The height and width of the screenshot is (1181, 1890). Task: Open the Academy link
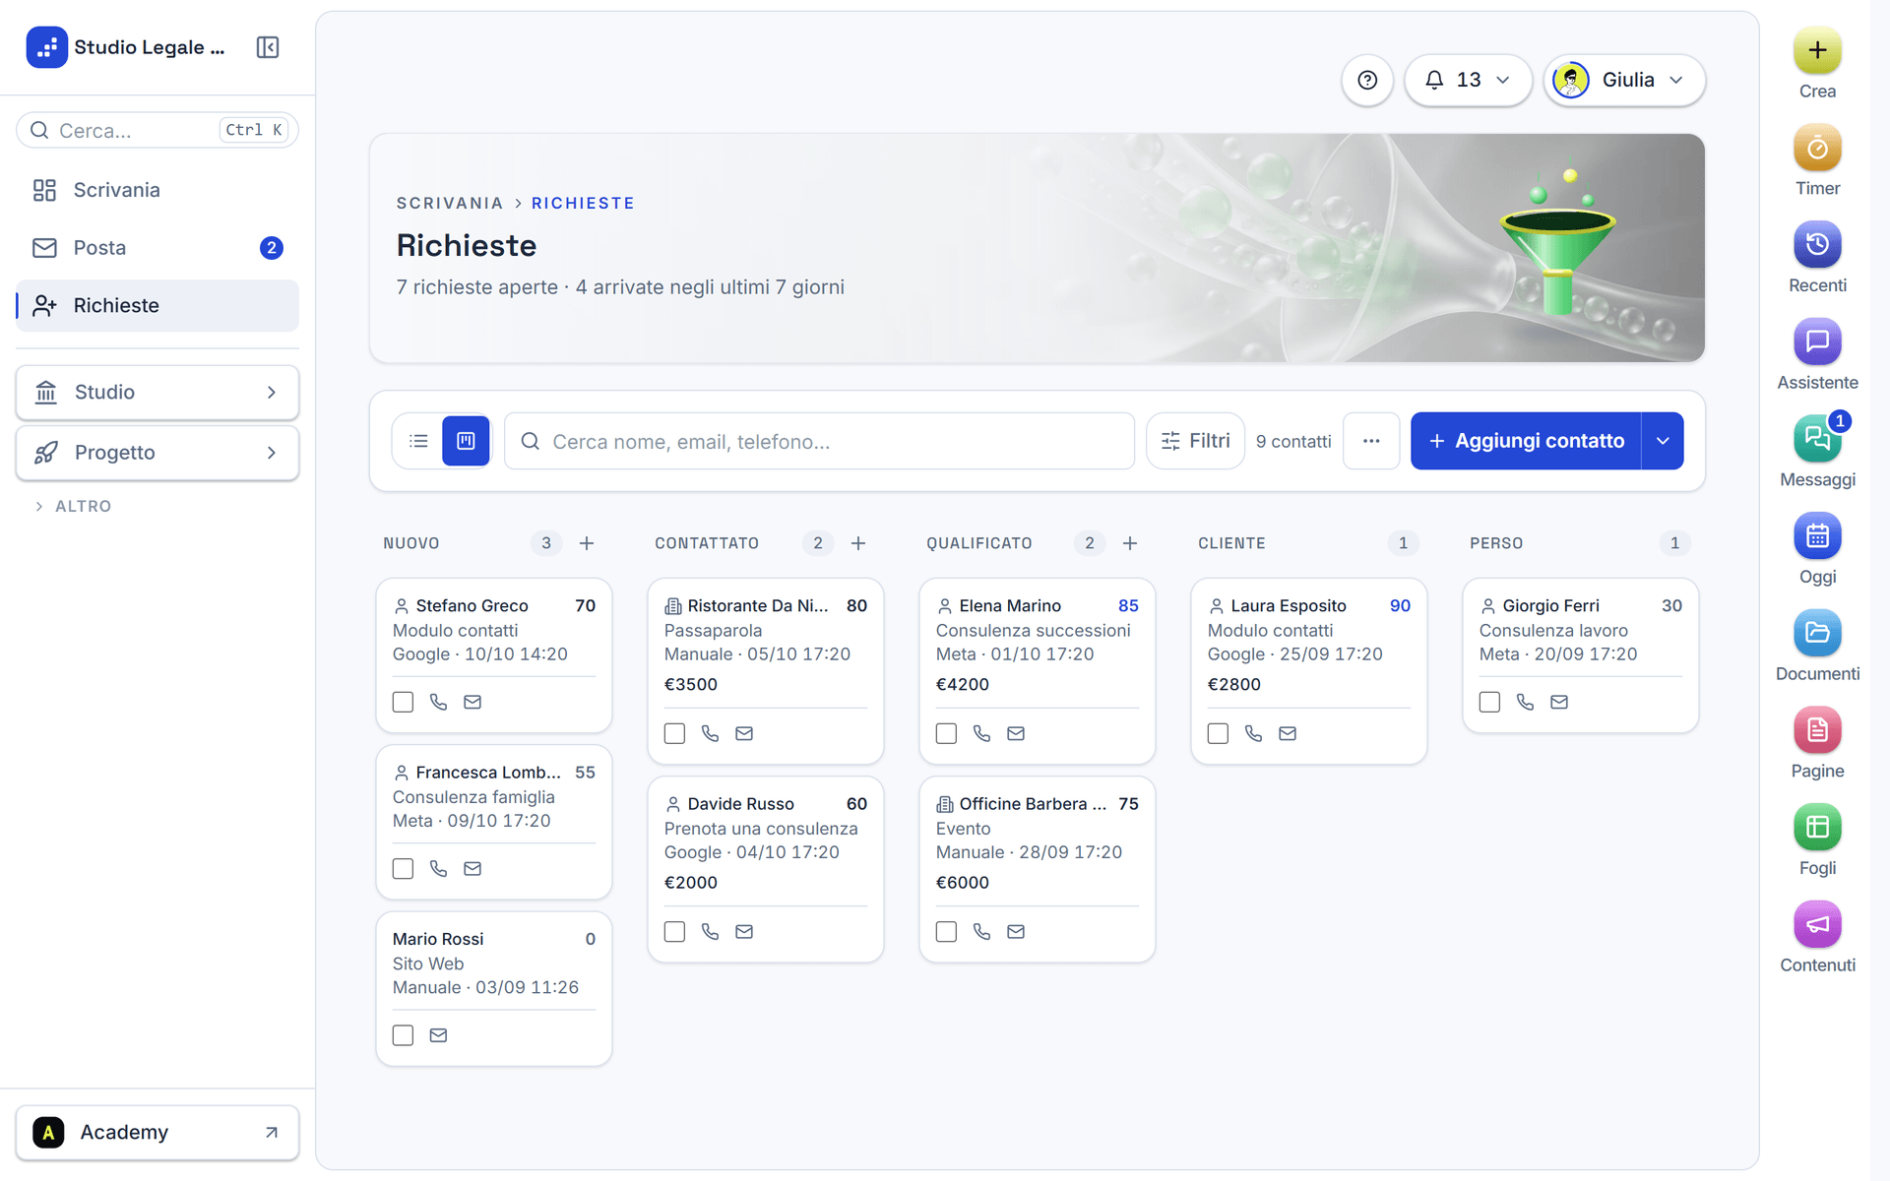pyautogui.click(x=157, y=1133)
